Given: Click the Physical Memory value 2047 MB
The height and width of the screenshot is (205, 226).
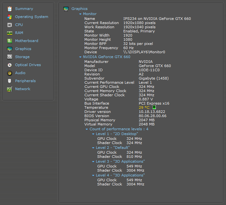Looking at the screenshot, I should [x=146, y=120].
